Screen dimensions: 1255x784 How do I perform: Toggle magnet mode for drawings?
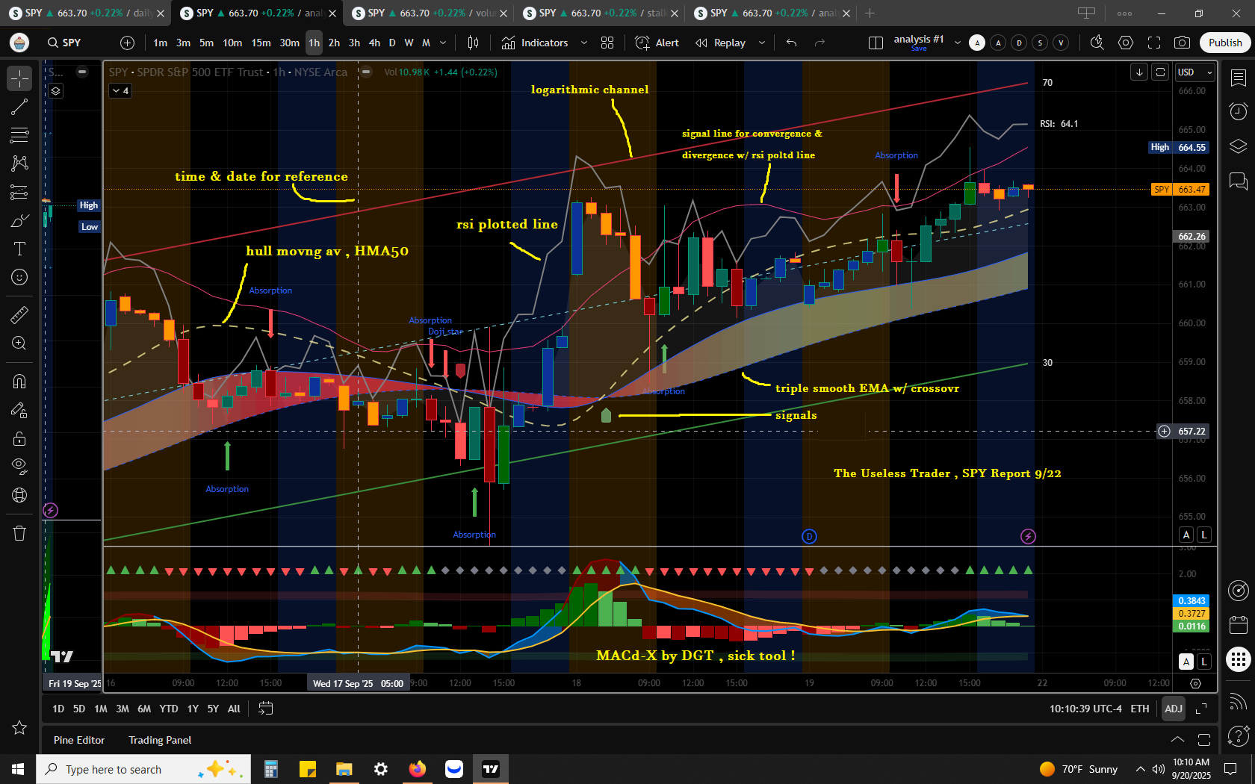(x=19, y=382)
